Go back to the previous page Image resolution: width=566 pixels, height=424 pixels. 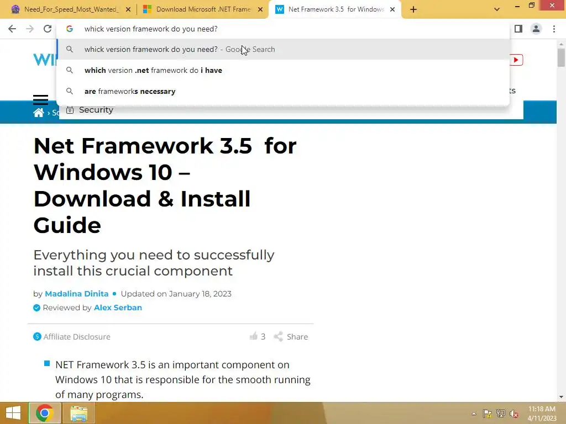tap(12, 29)
